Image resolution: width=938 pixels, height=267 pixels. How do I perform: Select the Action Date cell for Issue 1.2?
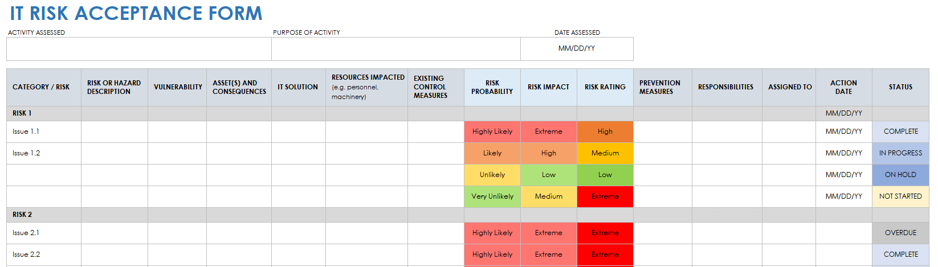843,153
